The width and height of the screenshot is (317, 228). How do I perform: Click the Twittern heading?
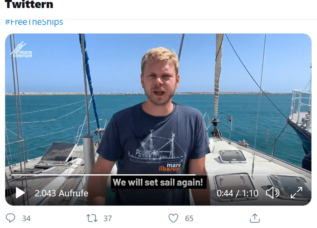[29, 4]
